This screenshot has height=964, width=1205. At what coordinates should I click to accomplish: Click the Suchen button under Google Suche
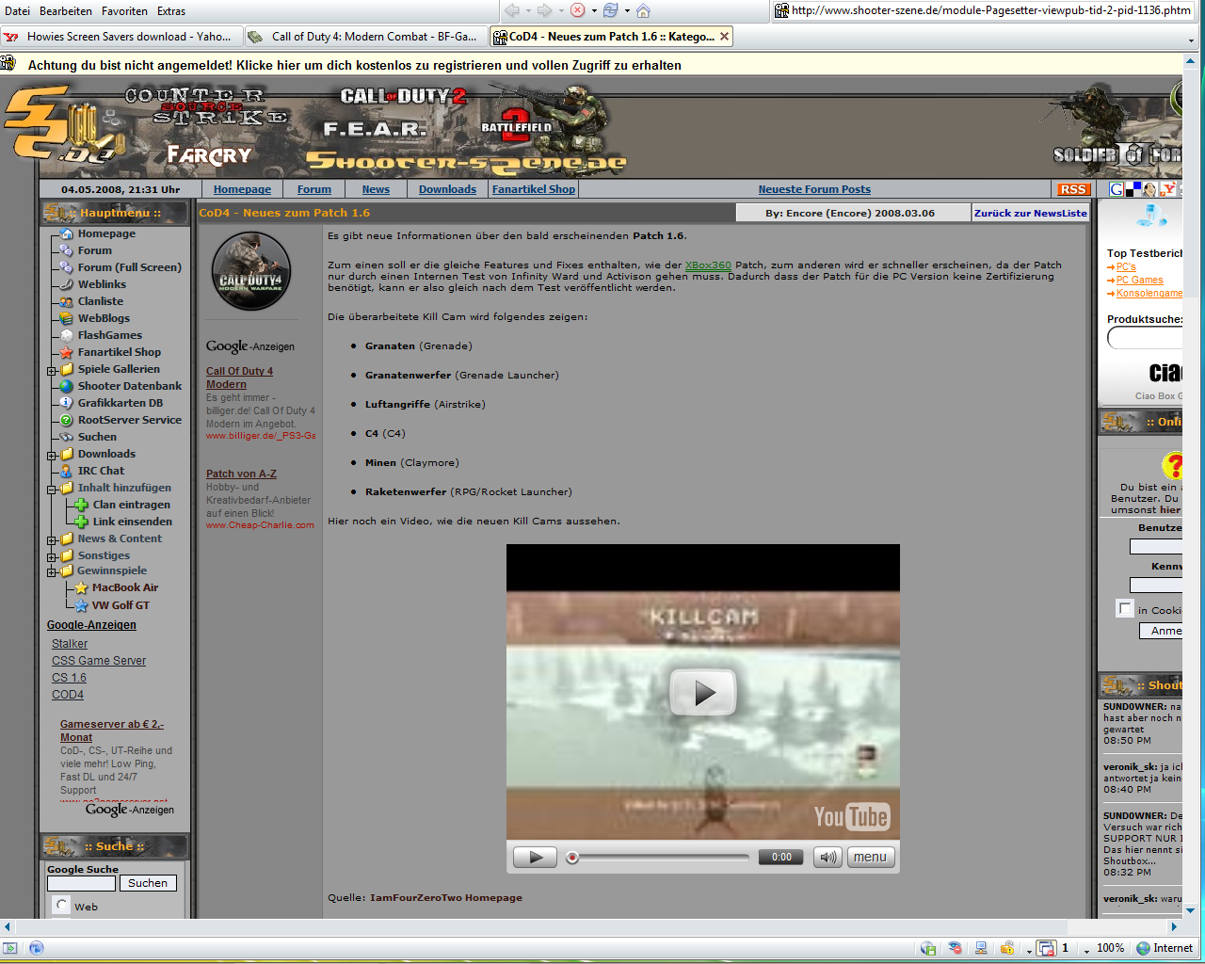coord(148,883)
